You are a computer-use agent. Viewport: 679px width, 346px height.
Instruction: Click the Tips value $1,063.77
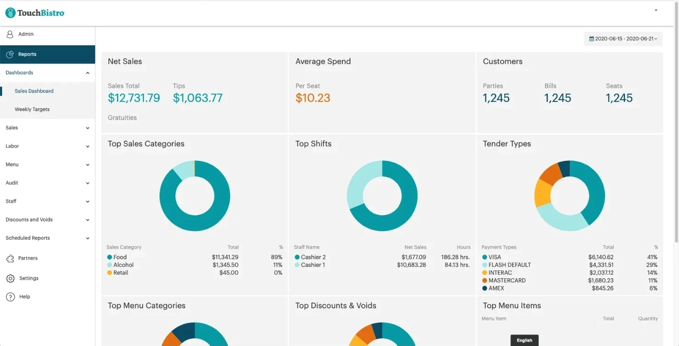(198, 98)
